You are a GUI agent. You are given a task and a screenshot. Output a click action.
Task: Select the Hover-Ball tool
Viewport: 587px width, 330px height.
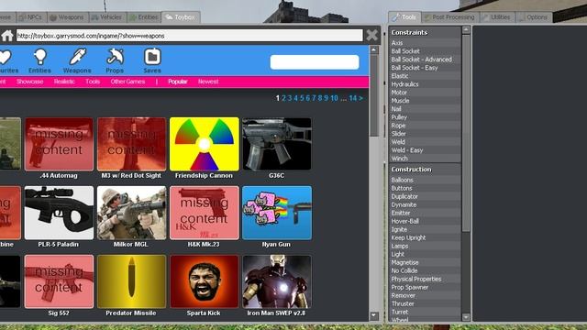425,221
